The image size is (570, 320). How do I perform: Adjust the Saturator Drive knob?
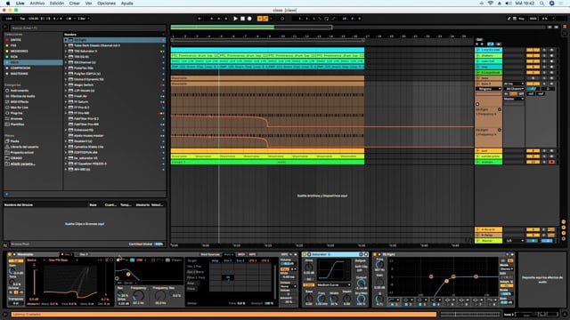point(309,268)
